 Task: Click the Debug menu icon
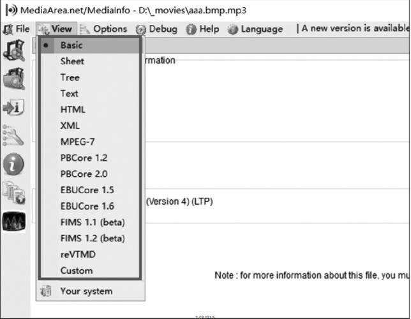coord(141,29)
